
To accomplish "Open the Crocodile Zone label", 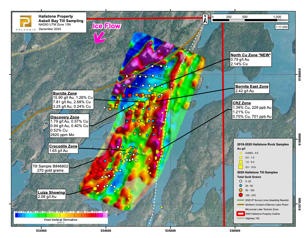I will click(63, 146).
